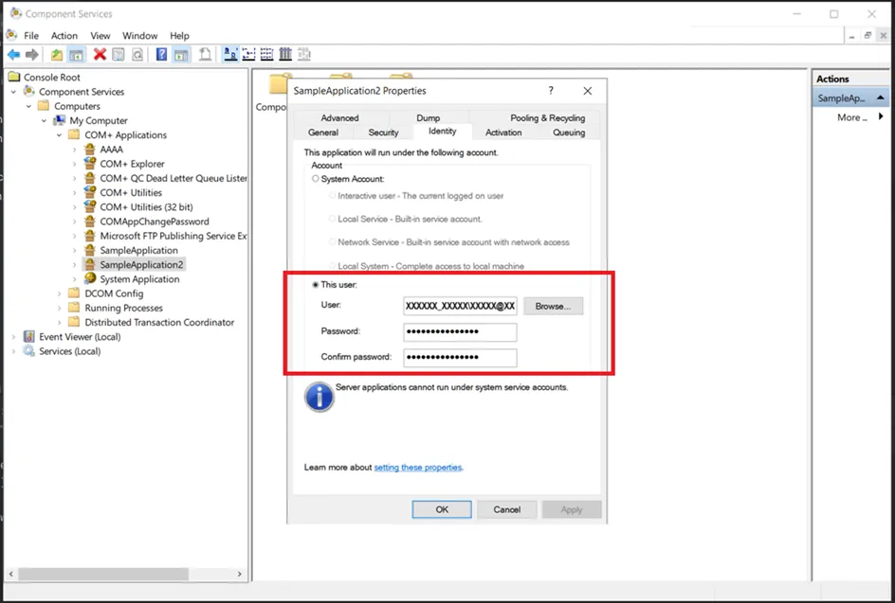895x603 pixels.
Task: Collapse the Component Services tree node
Action: [x=13, y=91]
